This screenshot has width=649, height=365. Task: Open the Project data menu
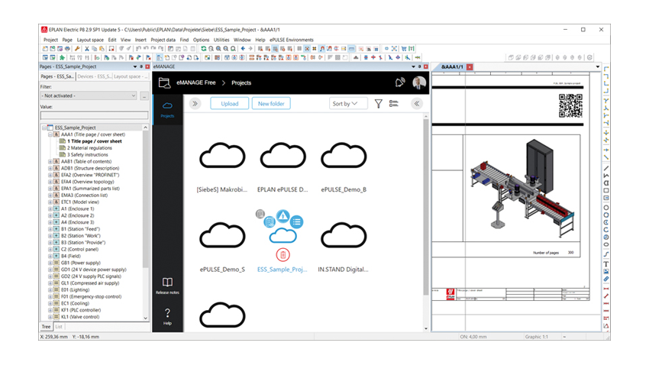coord(163,40)
